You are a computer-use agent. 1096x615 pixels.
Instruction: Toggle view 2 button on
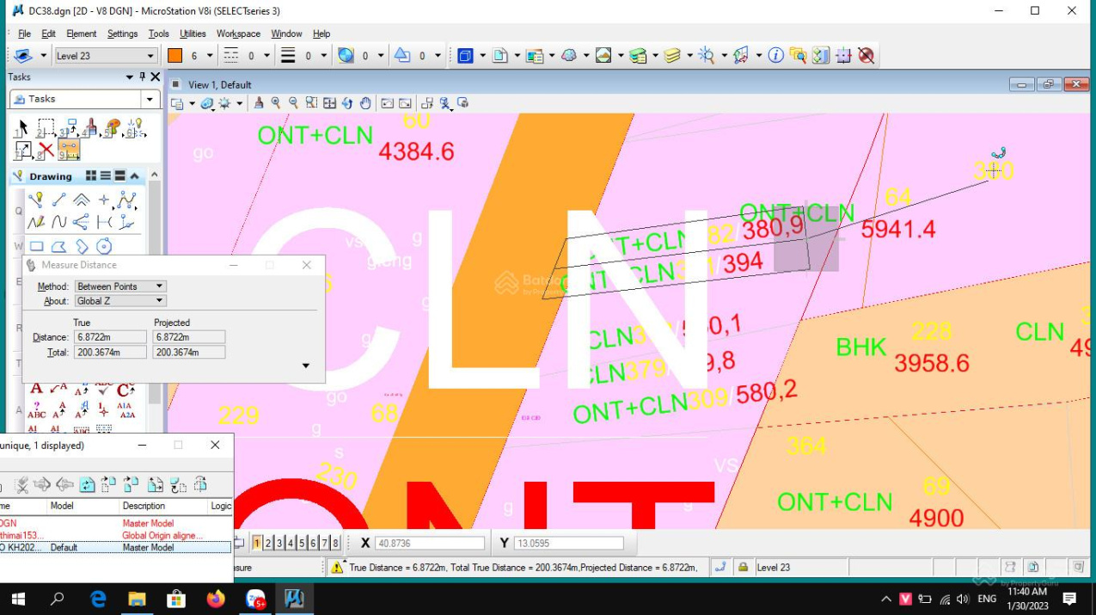pyautogui.click(x=268, y=543)
